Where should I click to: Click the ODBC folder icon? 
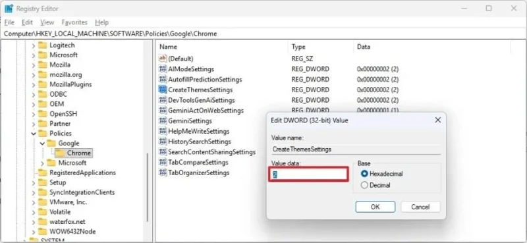pos(42,94)
